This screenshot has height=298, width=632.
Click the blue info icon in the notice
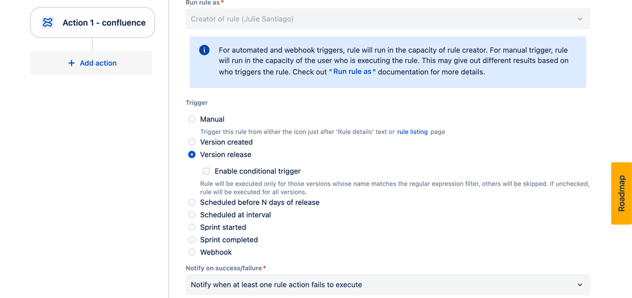(x=204, y=51)
